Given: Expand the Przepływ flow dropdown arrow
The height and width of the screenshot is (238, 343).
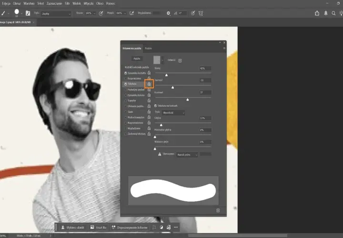Looking at the screenshot, I should coord(125,13).
